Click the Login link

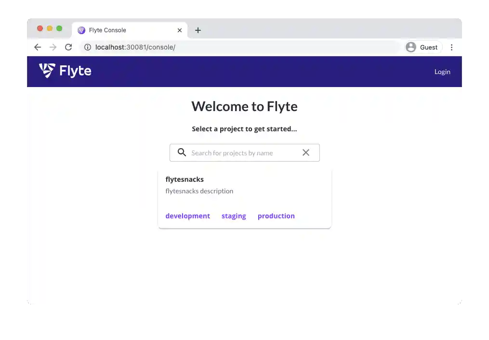(442, 71)
